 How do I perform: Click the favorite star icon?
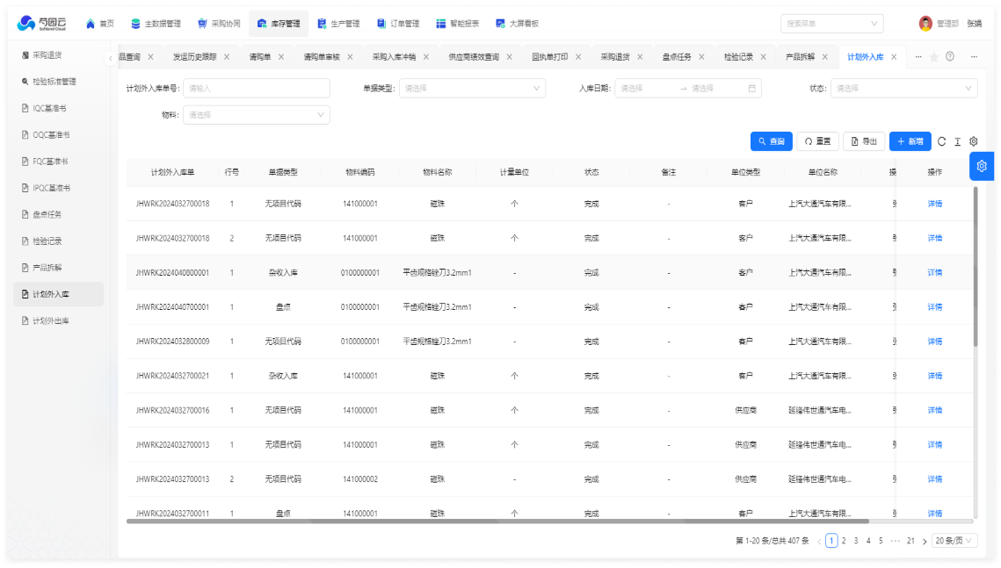tap(934, 57)
